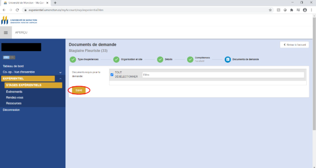316x168 pixels.
Task: Click the Save button
Action: pyautogui.click(x=79, y=90)
